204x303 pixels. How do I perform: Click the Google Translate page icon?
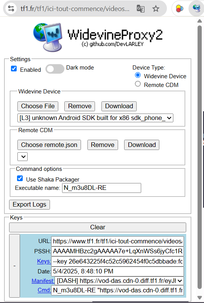click(140, 9)
